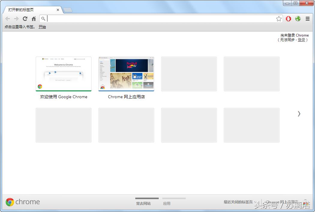Go to the home page icon
The height and width of the screenshot is (212, 315).
[34, 19]
